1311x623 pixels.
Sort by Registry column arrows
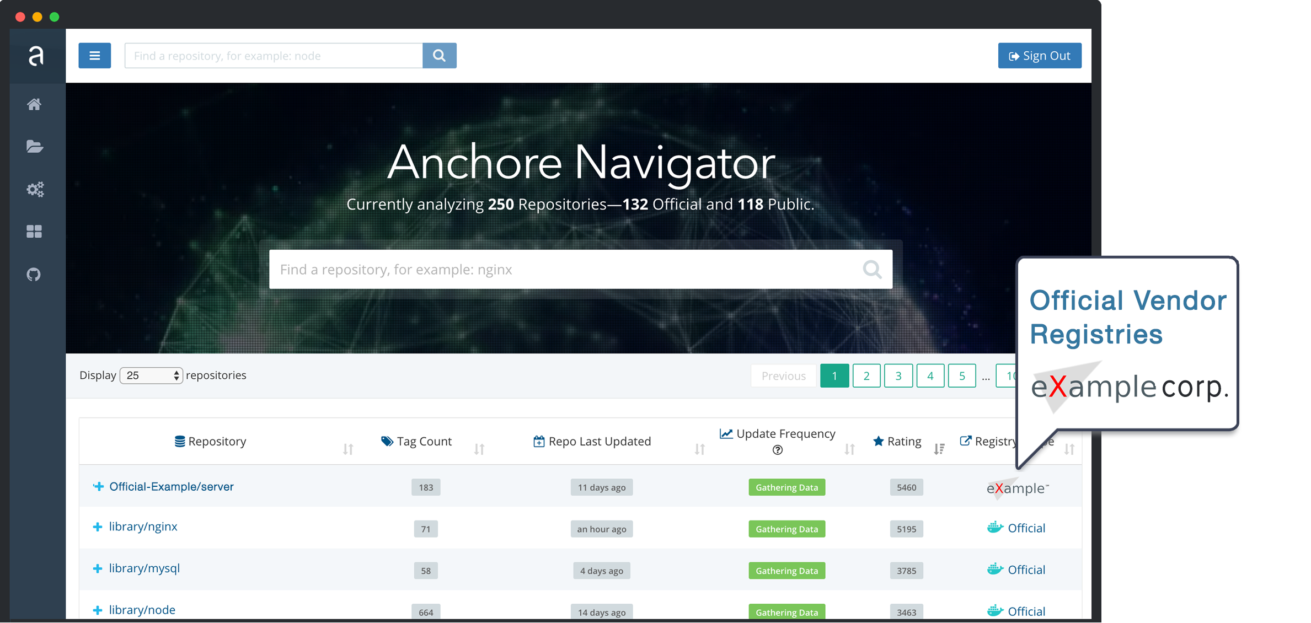tap(1069, 449)
